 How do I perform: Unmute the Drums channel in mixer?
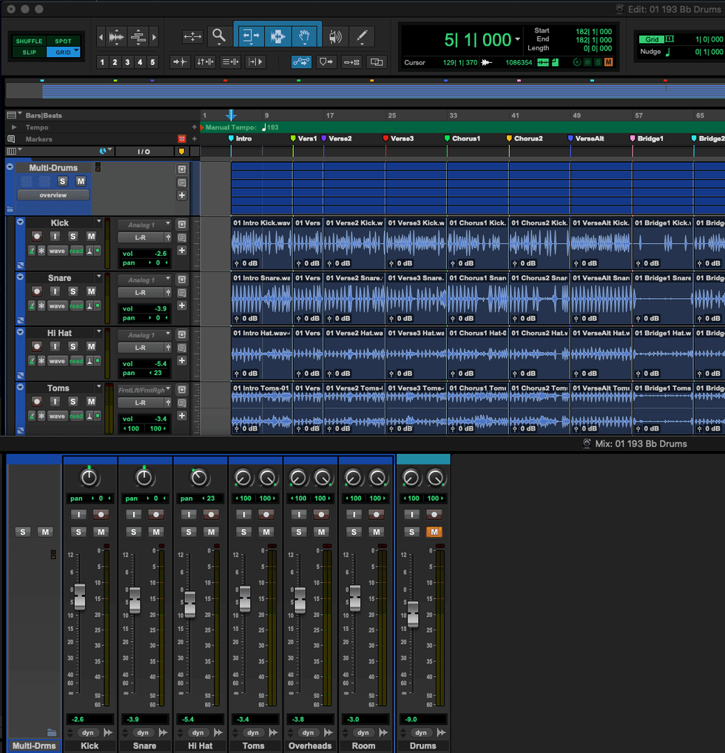tap(434, 532)
